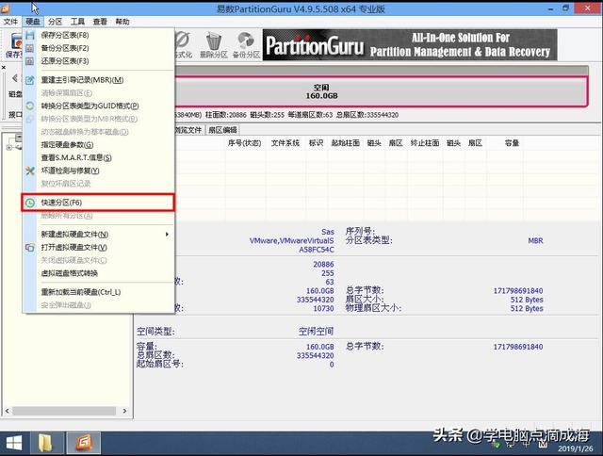Viewport: 603px width, 456px height.
Task: Click the 起始柱面 column header
Action: click(x=346, y=143)
